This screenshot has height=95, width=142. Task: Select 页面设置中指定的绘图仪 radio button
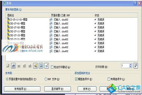coord(7,79)
